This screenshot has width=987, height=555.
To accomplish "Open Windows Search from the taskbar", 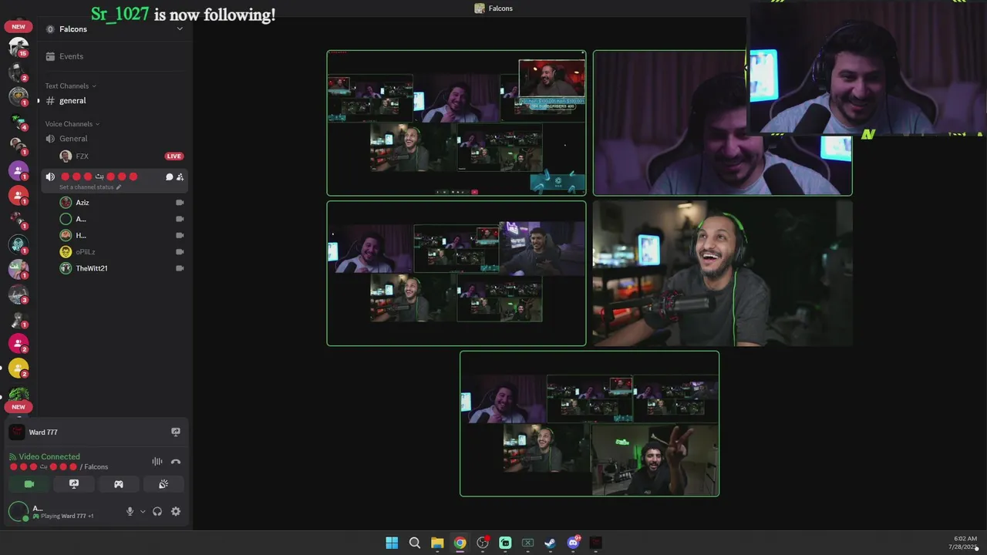I will click(415, 543).
